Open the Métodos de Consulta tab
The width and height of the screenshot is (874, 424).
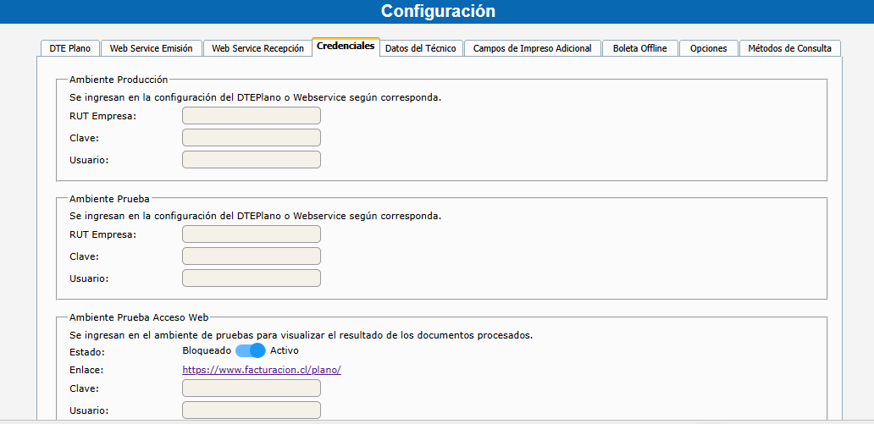790,48
